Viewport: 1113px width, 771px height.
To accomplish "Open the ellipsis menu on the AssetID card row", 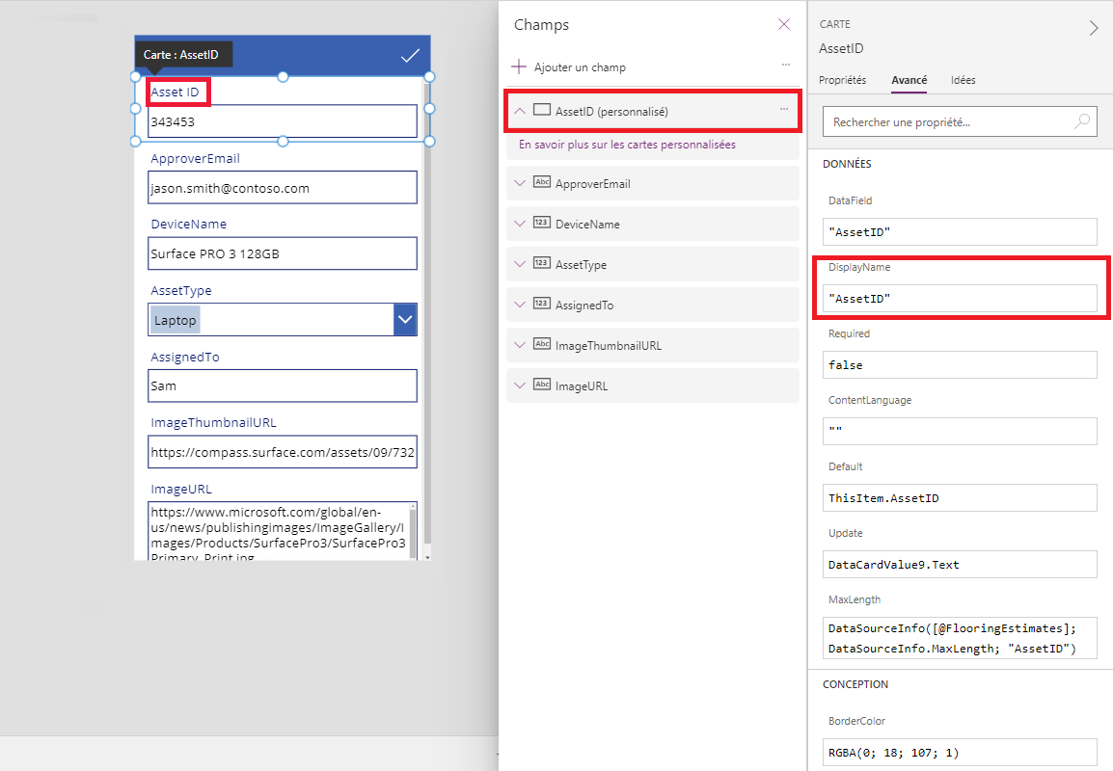I will [784, 109].
